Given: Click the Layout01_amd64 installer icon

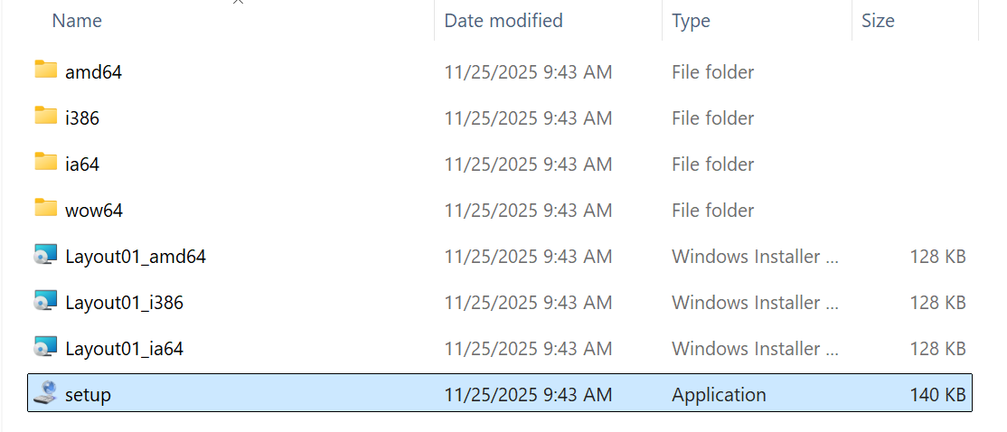Looking at the screenshot, I should coord(46,256).
